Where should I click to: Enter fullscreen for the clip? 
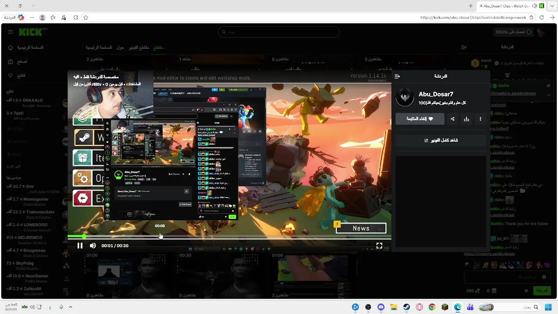point(379,246)
